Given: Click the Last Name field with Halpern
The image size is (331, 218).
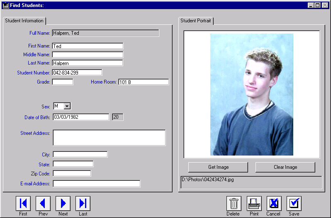Looking at the screenshot, I should [x=88, y=63].
